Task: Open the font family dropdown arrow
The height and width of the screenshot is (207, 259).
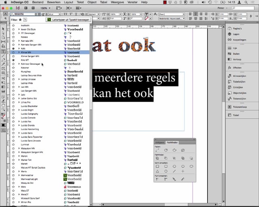Action: [39, 14]
